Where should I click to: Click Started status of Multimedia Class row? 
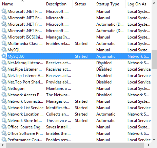[81, 44]
